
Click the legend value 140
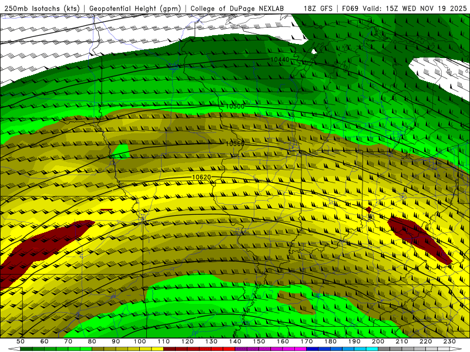click(235, 341)
